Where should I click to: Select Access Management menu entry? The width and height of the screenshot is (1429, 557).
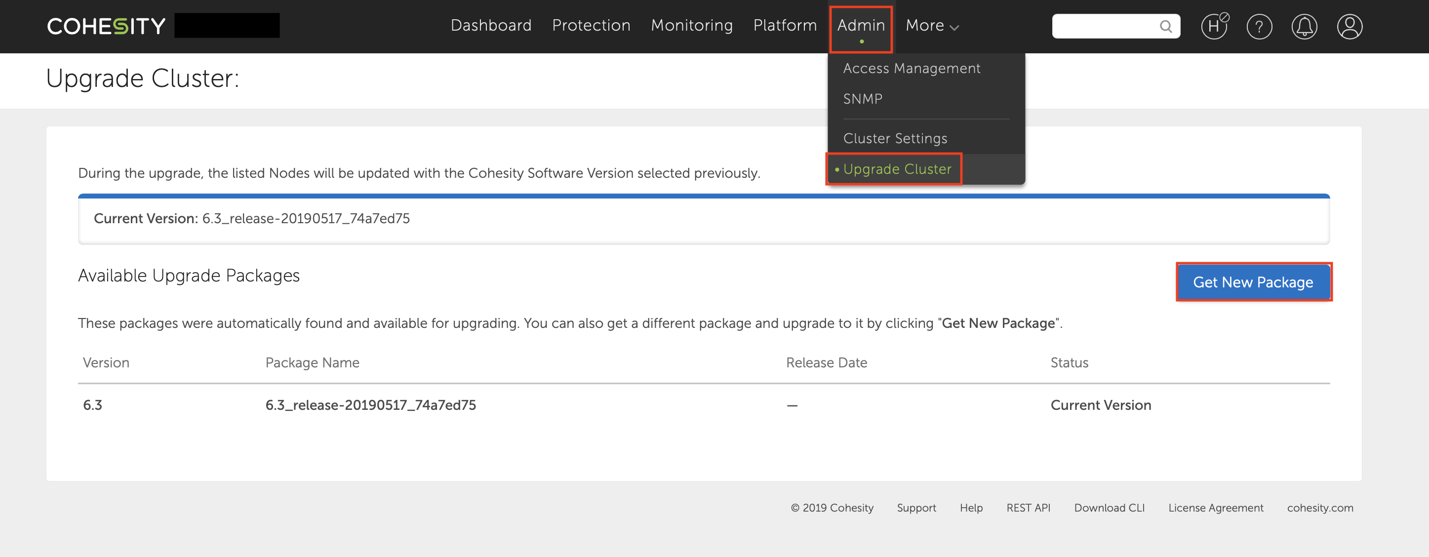tap(912, 68)
